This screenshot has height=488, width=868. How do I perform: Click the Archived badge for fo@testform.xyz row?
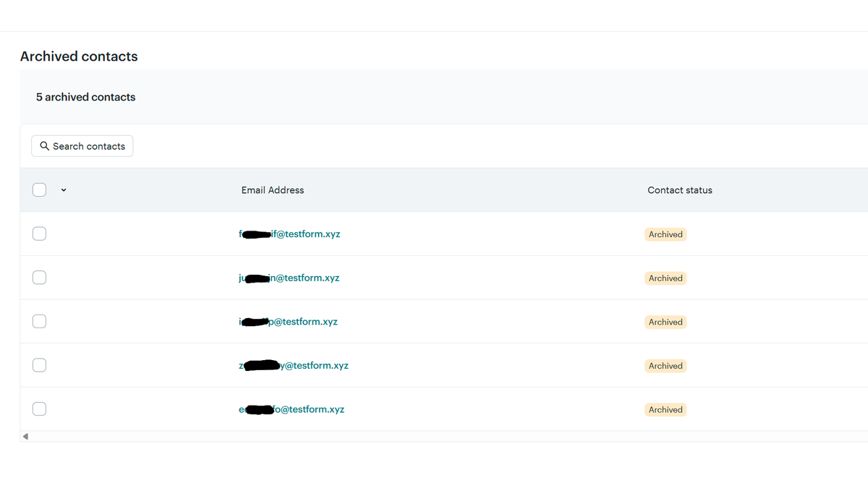click(x=665, y=410)
